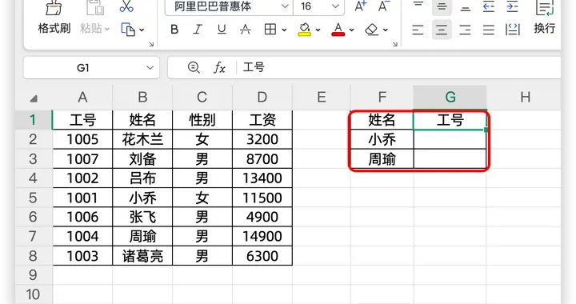This screenshot has height=304, width=576.
Task: Apply distributed alignment icon
Action: (513, 30)
